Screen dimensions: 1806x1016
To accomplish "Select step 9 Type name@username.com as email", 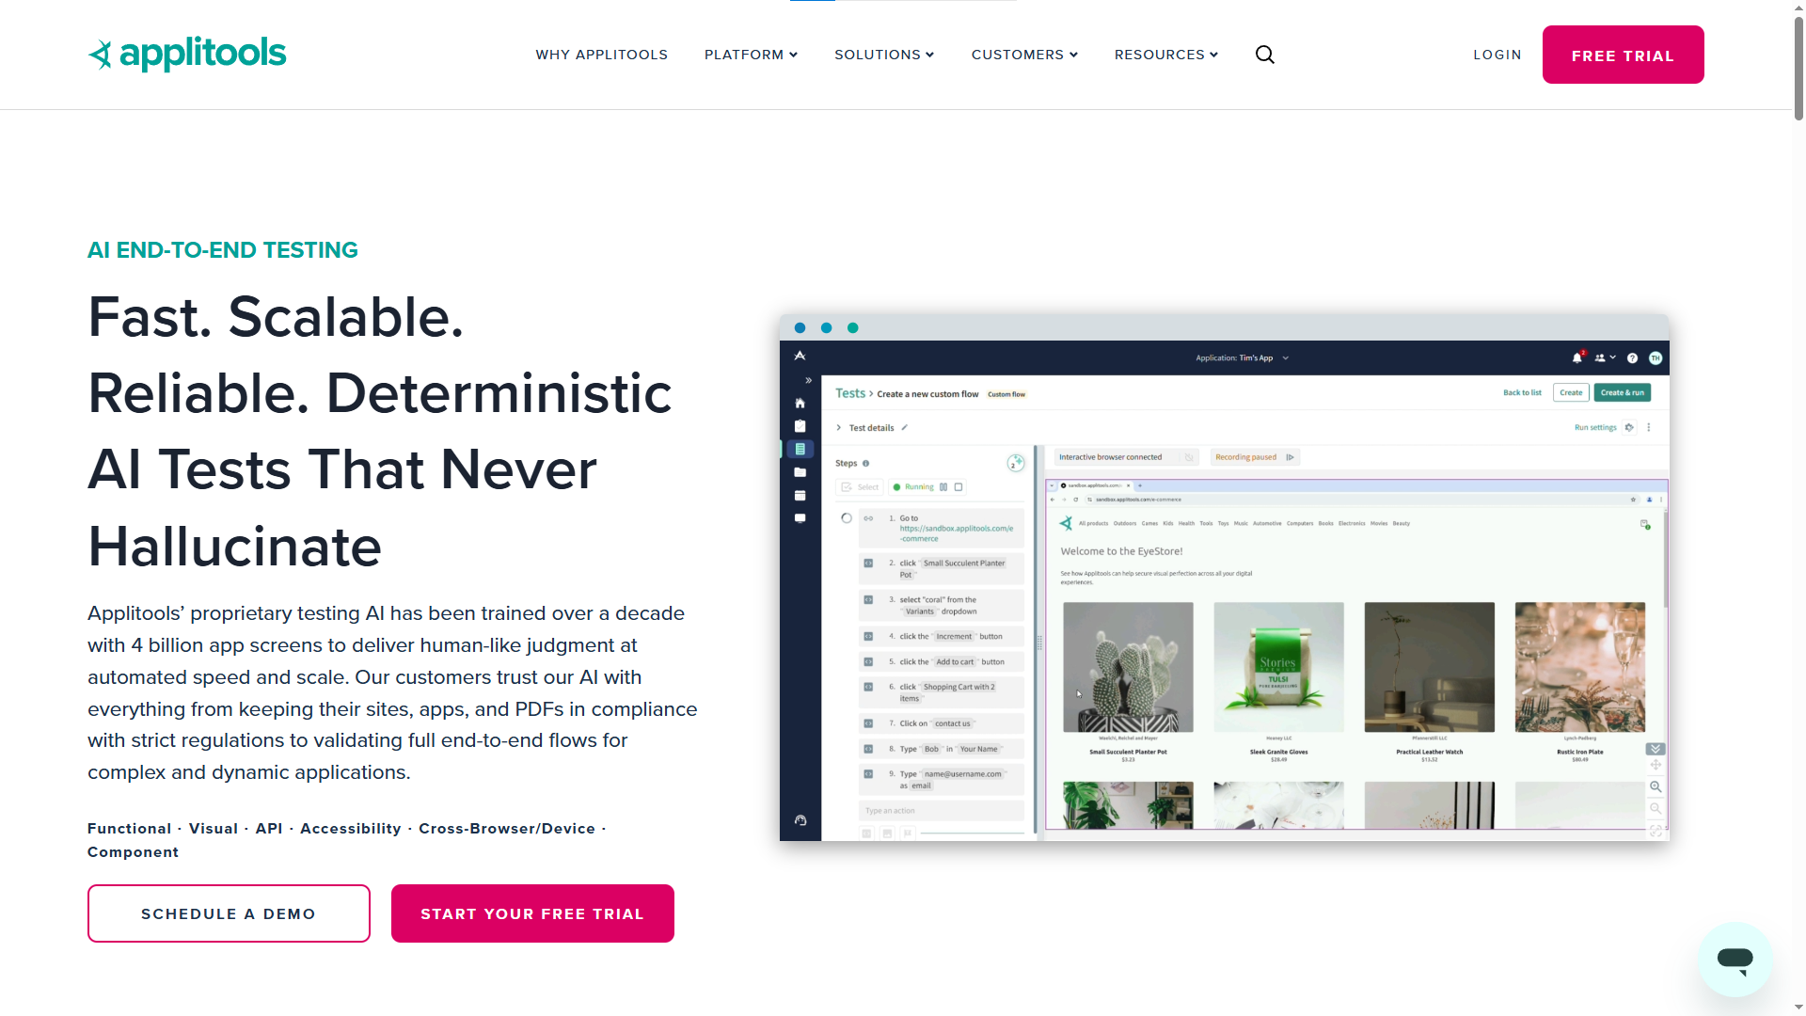I will tap(941, 780).
